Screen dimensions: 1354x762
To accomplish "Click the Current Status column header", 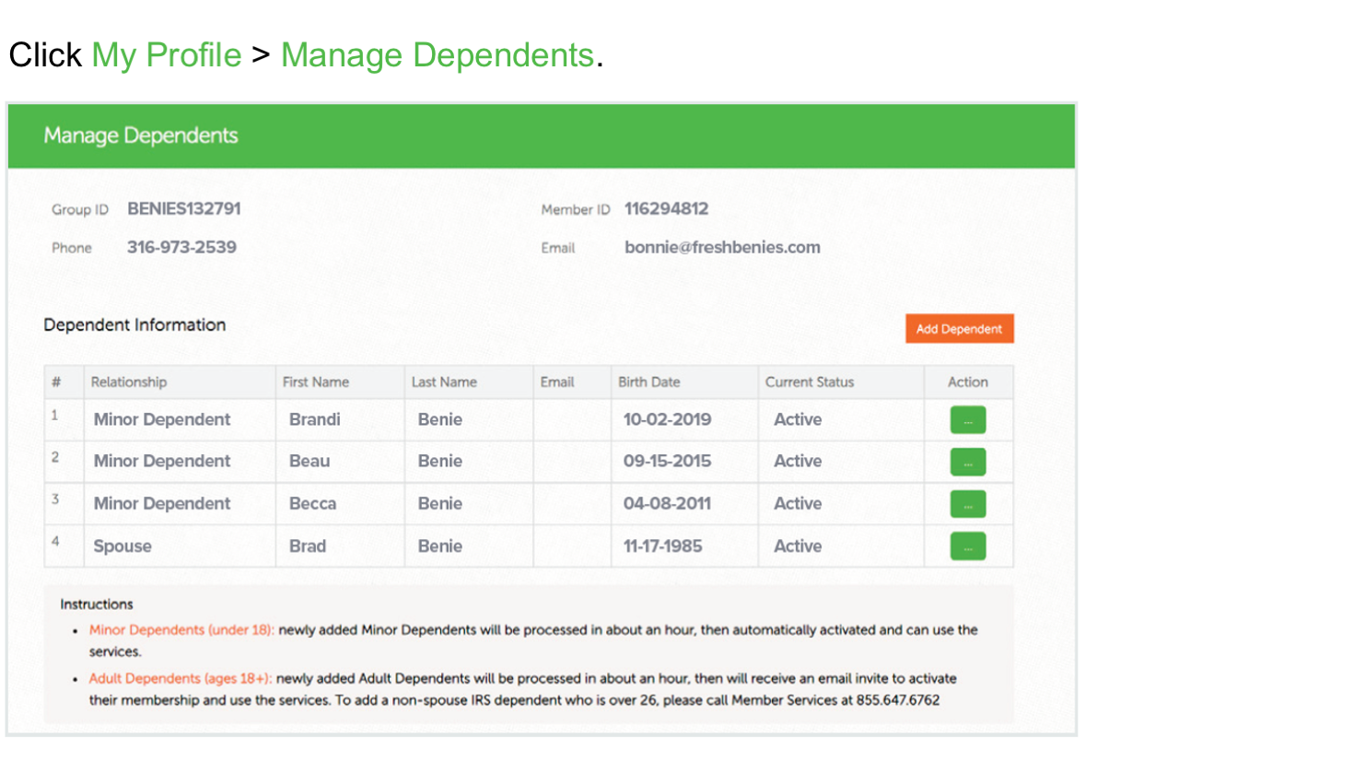I will 809,382.
